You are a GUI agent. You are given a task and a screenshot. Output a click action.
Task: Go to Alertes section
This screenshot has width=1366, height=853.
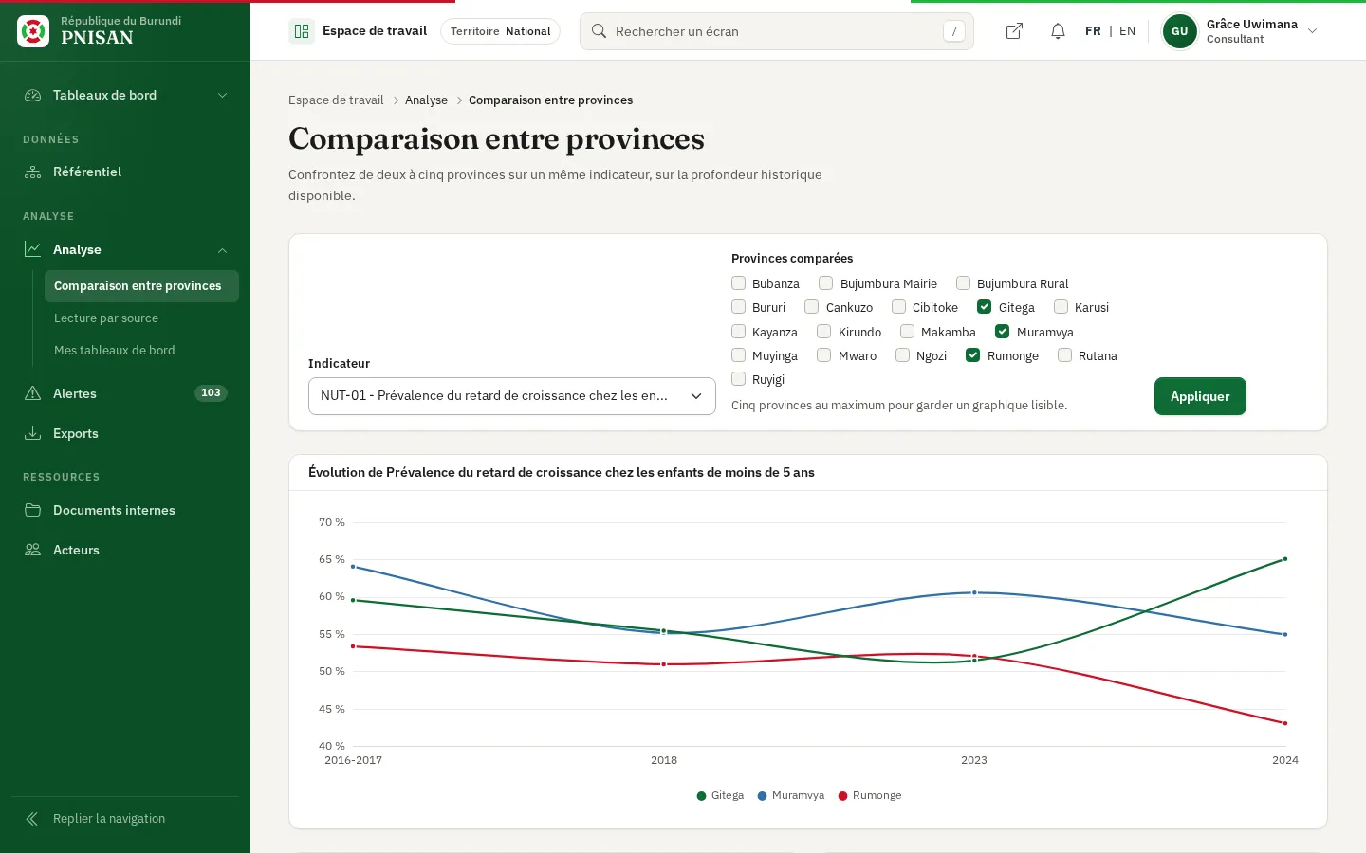click(125, 393)
